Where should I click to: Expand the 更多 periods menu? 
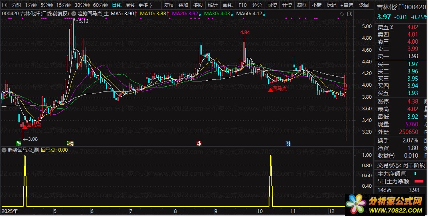(x=145, y=5)
